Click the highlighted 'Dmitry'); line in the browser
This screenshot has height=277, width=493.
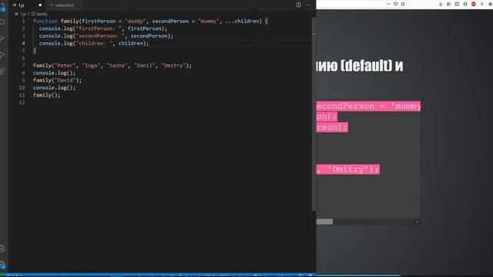pos(348,169)
